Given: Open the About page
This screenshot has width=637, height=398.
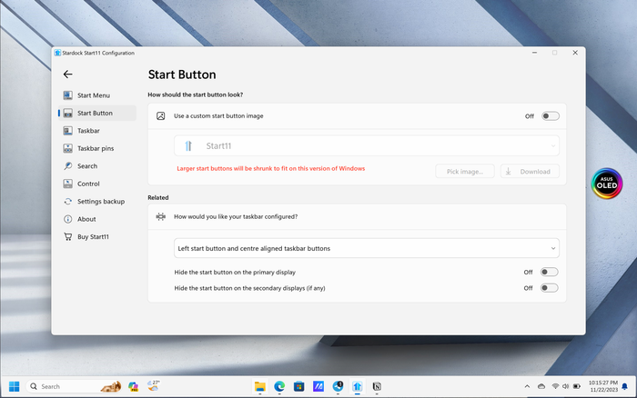Looking at the screenshot, I should pos(96,219).
